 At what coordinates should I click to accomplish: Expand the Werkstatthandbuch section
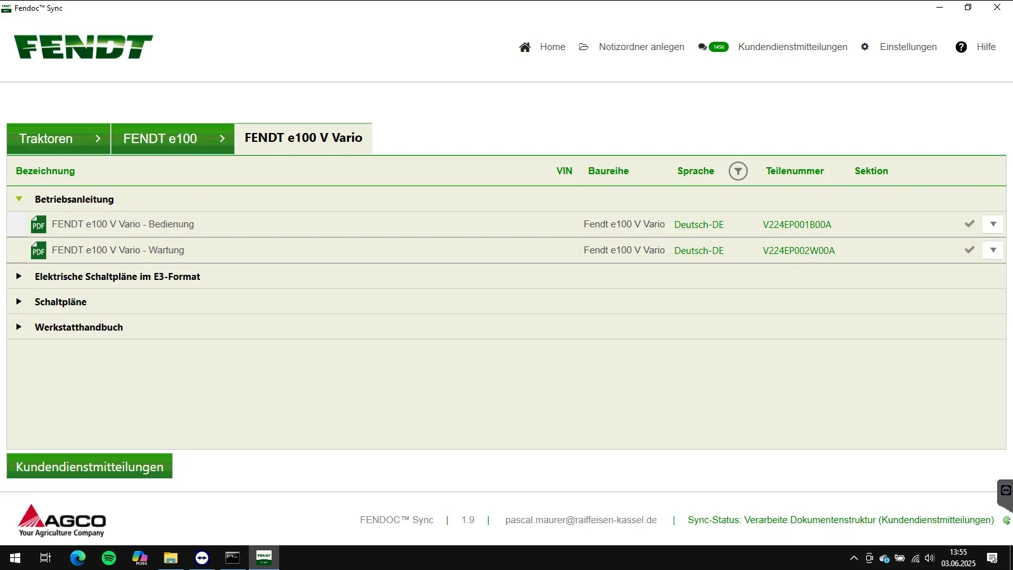coord(19,327)
